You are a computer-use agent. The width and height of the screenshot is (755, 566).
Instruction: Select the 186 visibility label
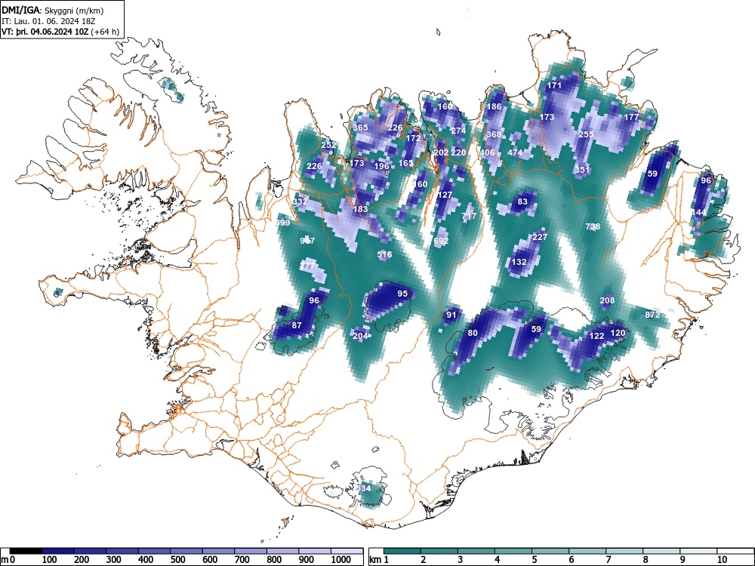click(x=494, y=106)
